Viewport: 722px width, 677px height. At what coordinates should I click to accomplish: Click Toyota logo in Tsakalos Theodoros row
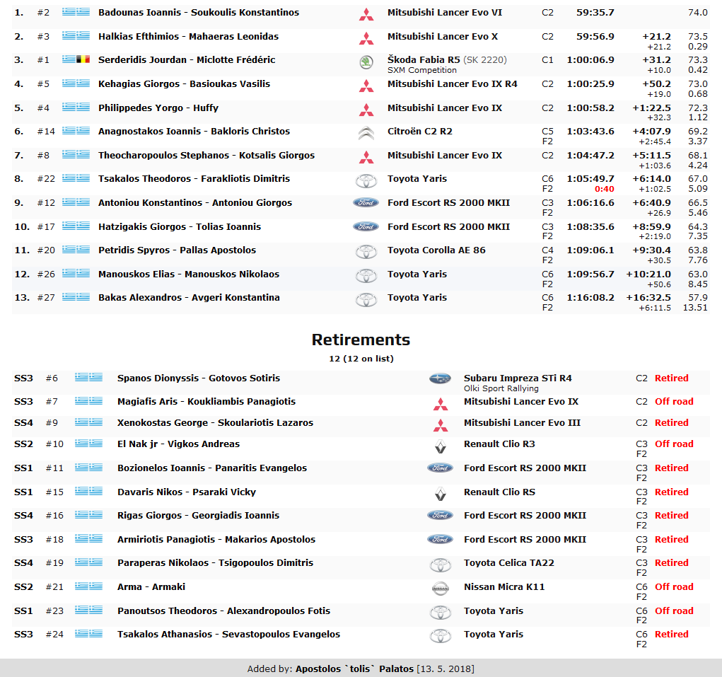point(366,181)
